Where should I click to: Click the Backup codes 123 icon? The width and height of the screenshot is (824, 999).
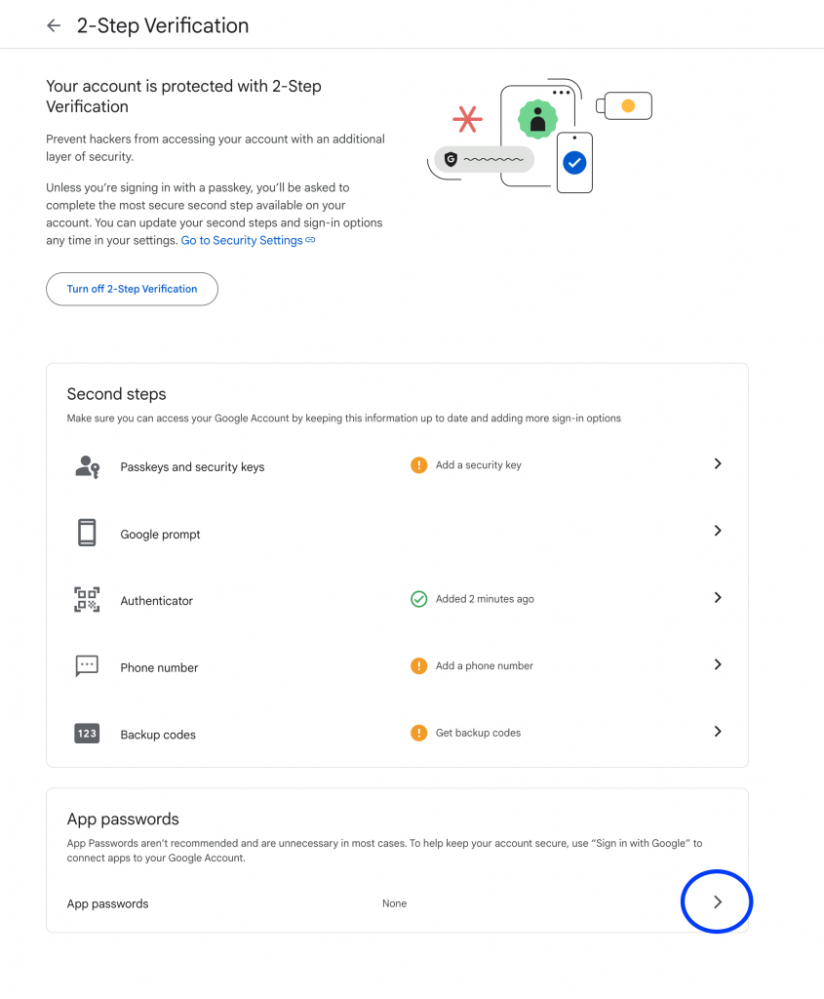tap(87, 734)
